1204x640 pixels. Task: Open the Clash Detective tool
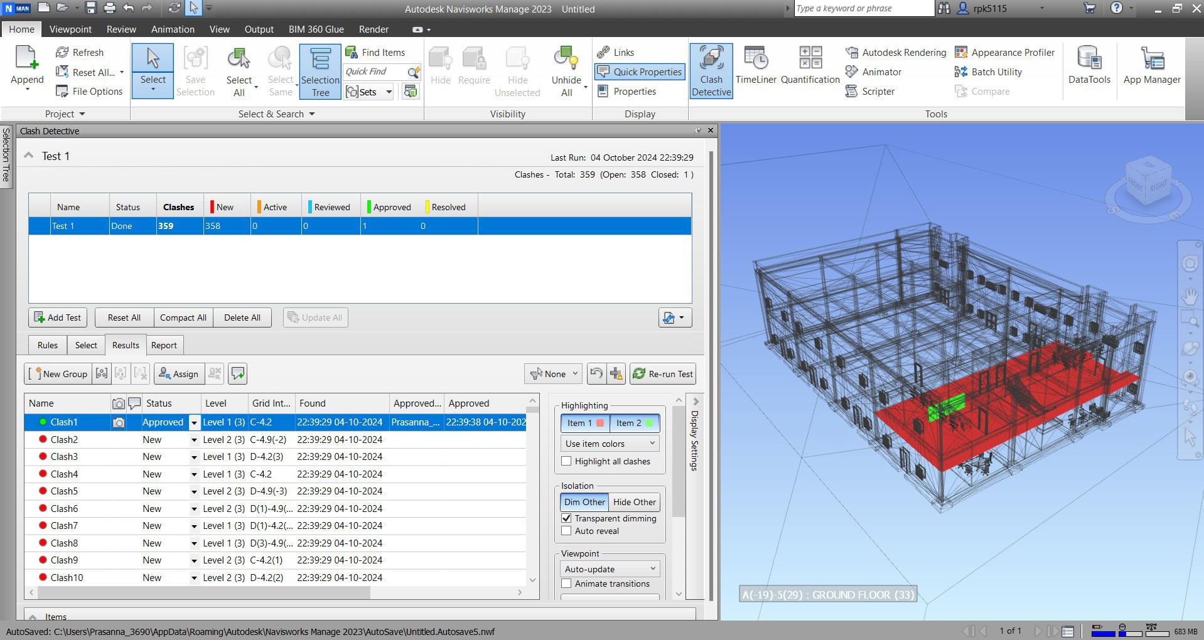click(x=711, y=71)
